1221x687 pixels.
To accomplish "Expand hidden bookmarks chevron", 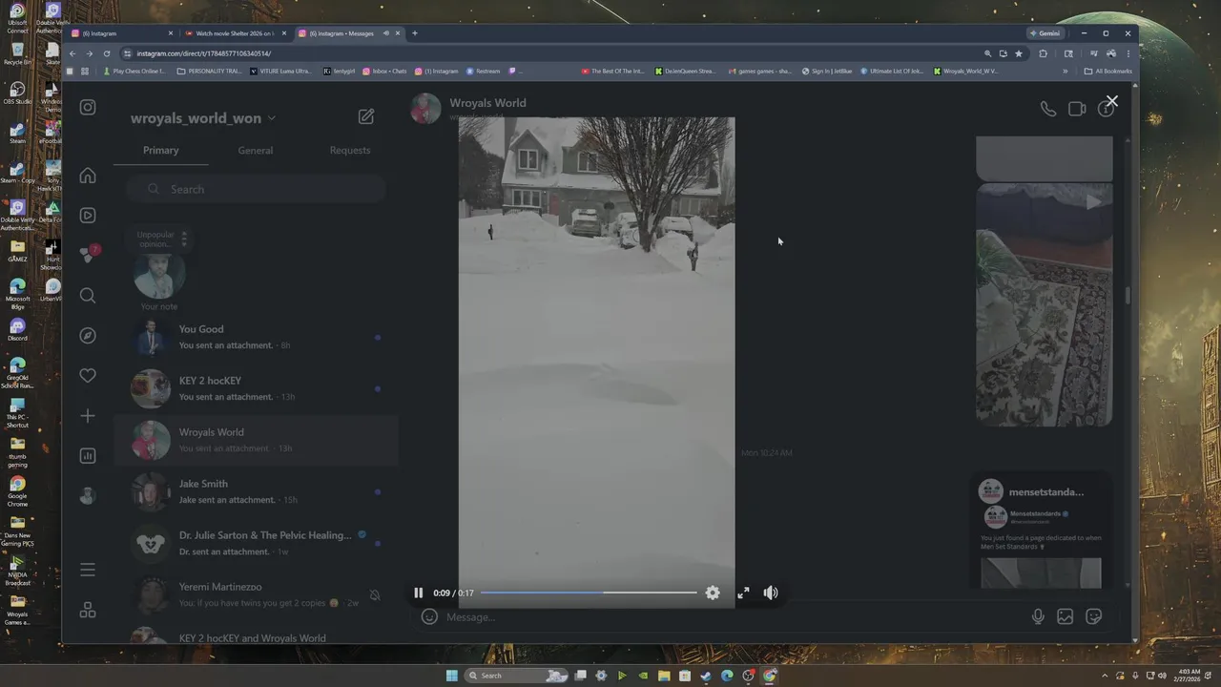I will click(x=1066, y=71).
